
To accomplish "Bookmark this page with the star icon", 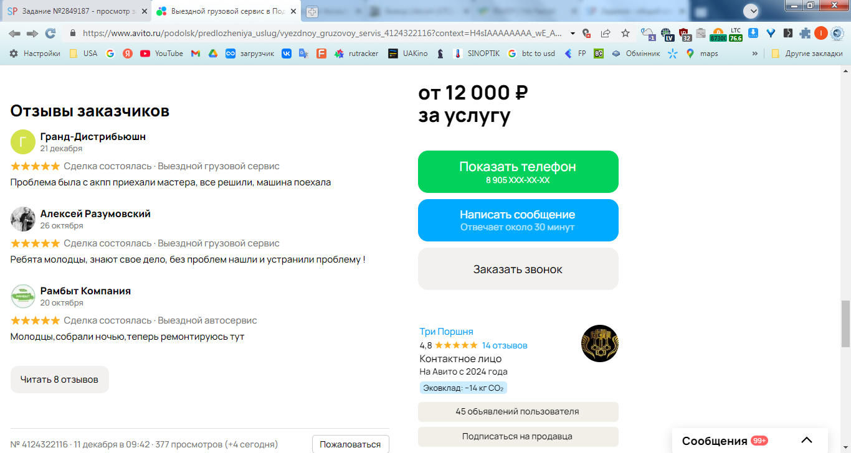I will point(625,33).
